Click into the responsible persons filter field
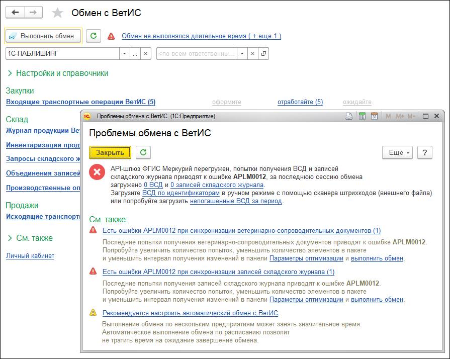This screenshot has width=450, height=359. tap(197, 54)
